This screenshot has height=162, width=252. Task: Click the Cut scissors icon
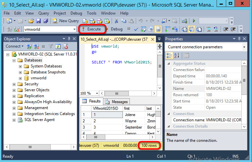(116, 21)
